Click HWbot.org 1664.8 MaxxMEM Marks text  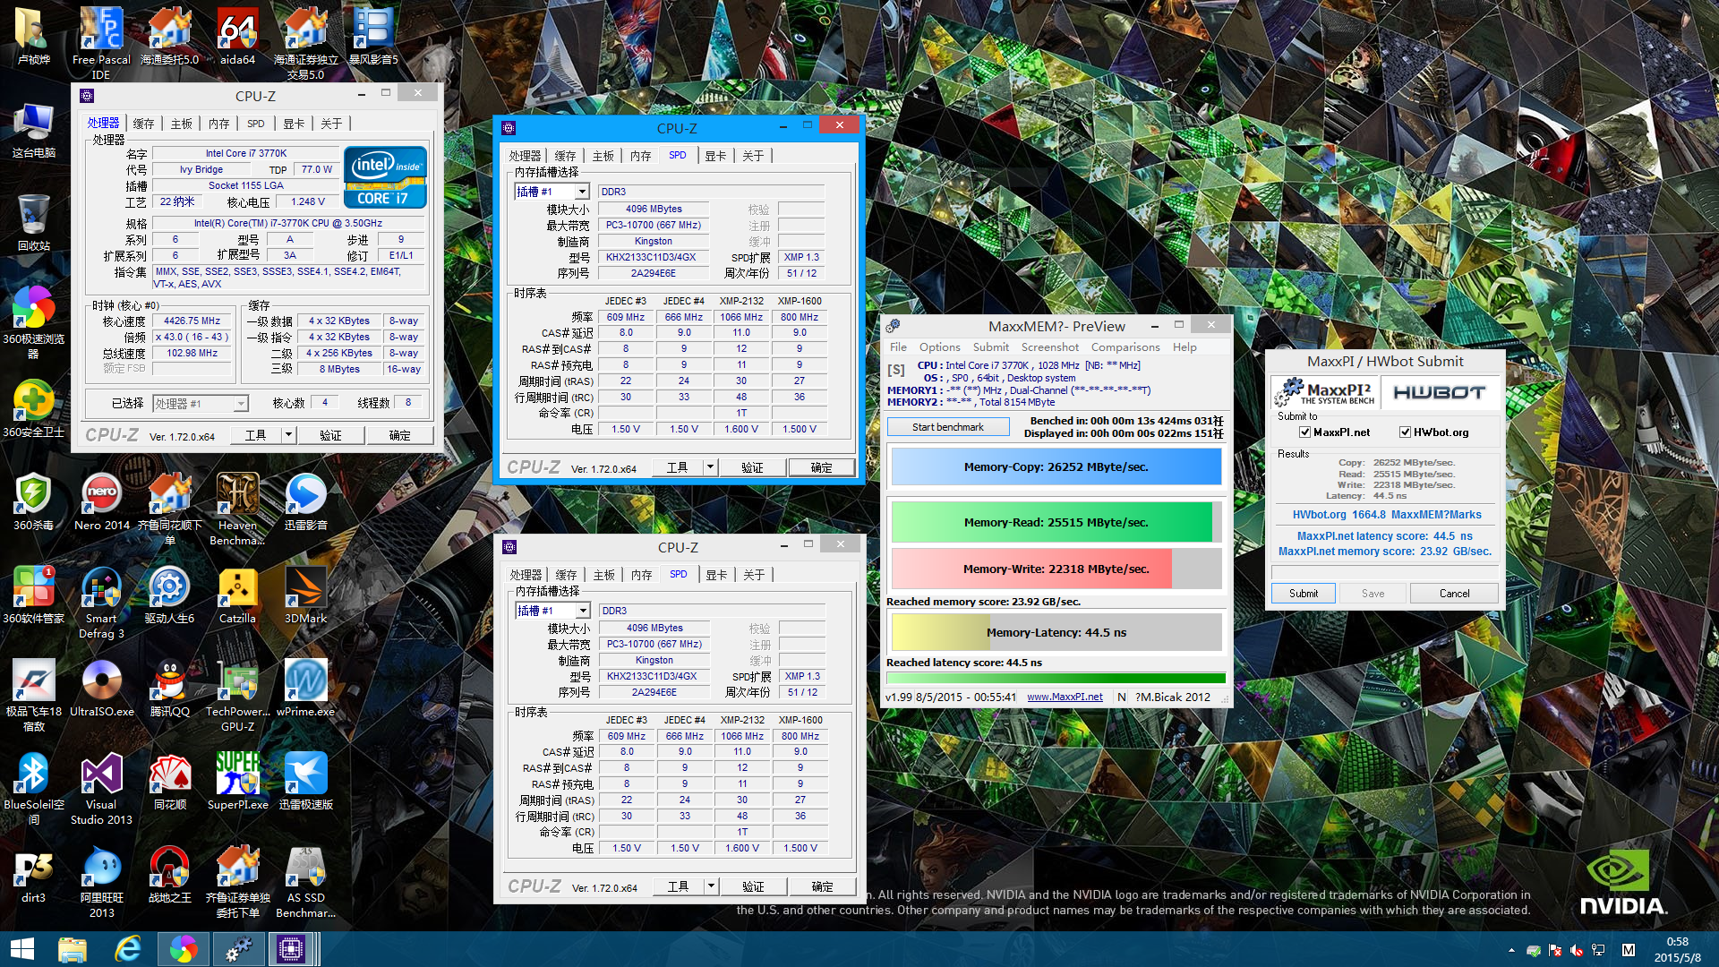point(1386,515)
